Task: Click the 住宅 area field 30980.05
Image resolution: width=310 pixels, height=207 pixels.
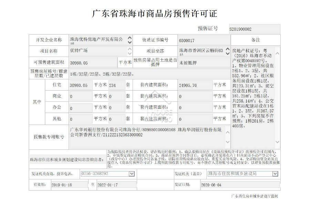Action: point(81,85)
